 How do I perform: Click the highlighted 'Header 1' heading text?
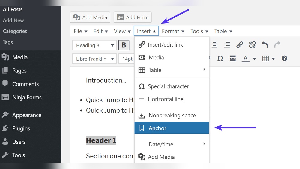pyautogui.click(x=101, y=140)
